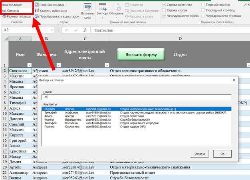Click cell with name Григорий
Viewport: 250px width, 180px height.
click(x=20, y=140)
